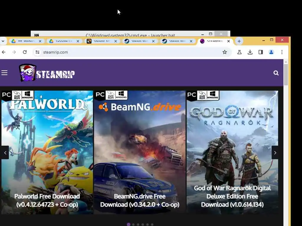The width and height of the screenshot is (302, 226).
Task: Click the page vertical scrollbar thumb
Action: tap(286, 75)
